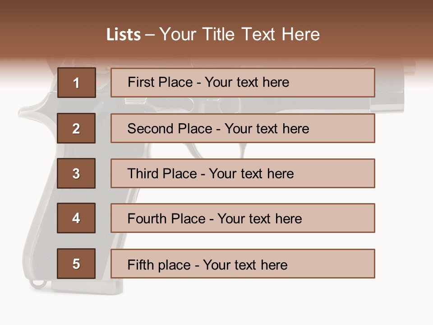The image size is (433, 325).
Task: Click the number 5 box
Action: [x=76, y=264]
